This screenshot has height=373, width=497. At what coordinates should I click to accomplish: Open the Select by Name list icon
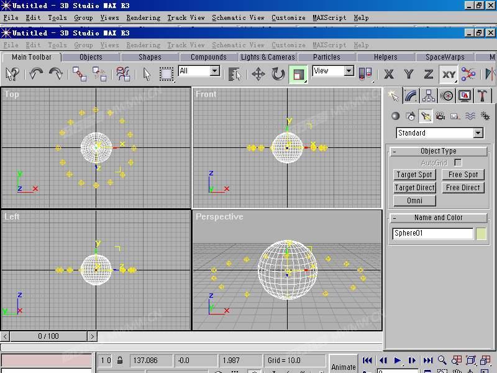point(234,74)
